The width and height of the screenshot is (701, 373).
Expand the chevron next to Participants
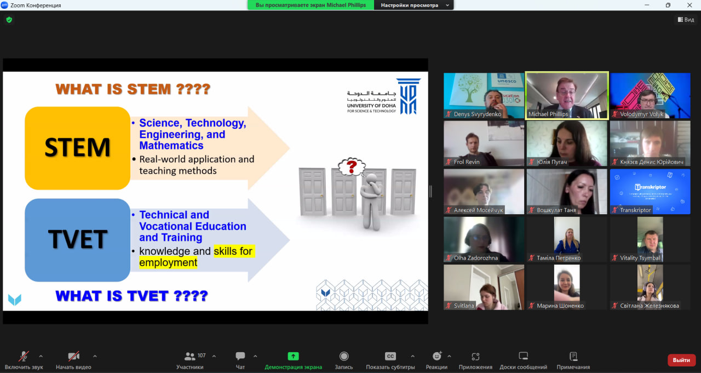tap(214, 356)
